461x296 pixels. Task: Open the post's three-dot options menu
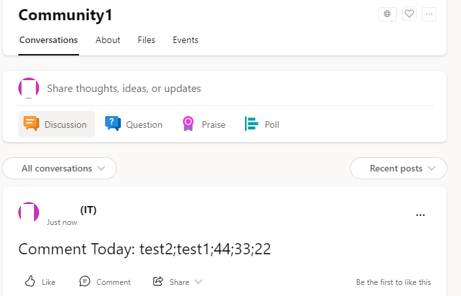(x=421, y=215)
